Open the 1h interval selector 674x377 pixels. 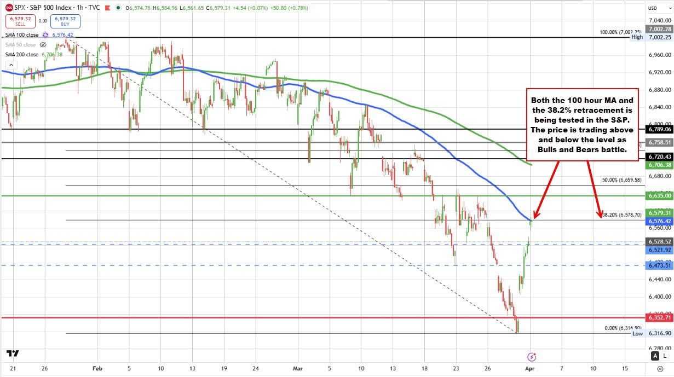tap(80, 8)
